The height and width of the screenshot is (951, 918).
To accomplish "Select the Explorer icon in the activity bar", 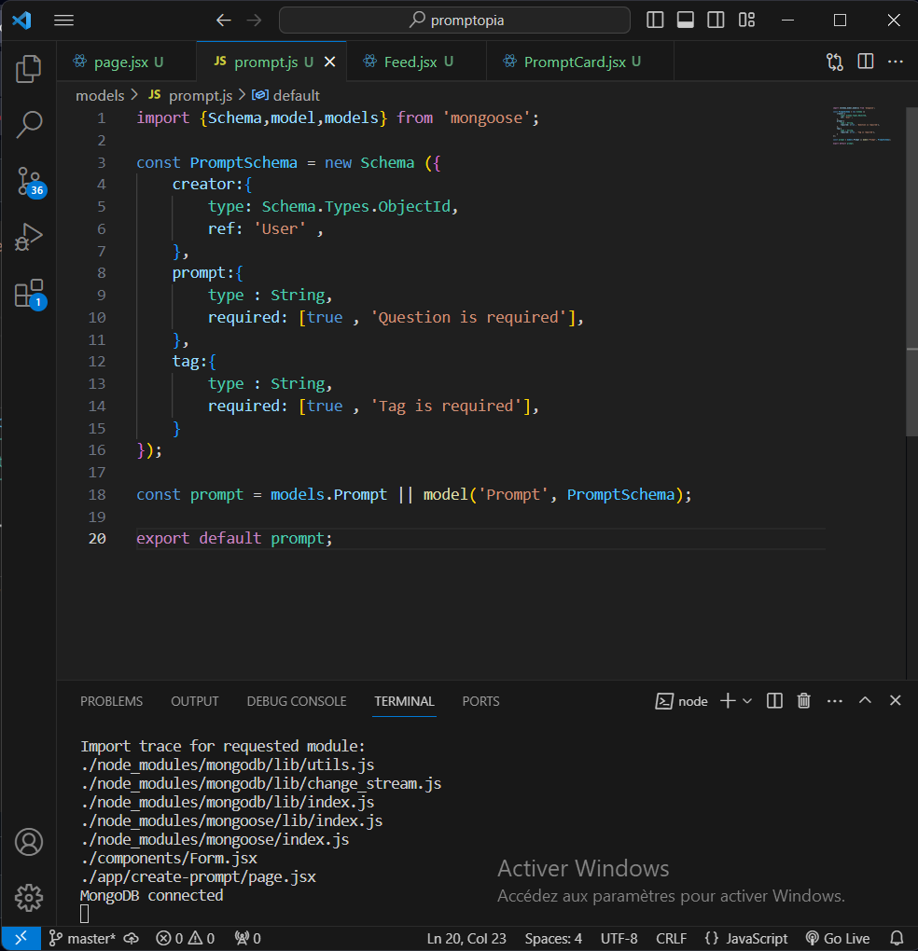I will click(29, 68).
